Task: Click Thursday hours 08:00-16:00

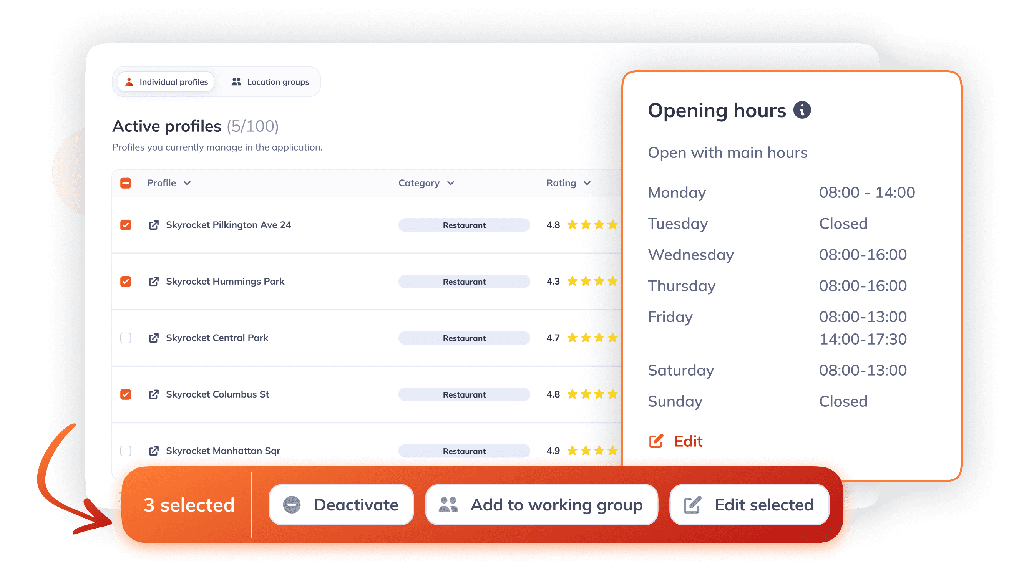Action: (863, 285)
